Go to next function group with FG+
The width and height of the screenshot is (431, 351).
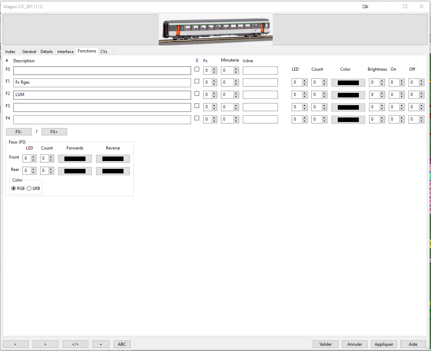coord(54,132)
